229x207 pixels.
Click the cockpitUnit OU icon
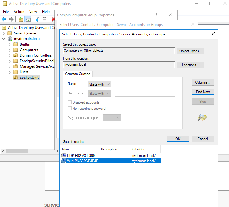tap(15, 78)
